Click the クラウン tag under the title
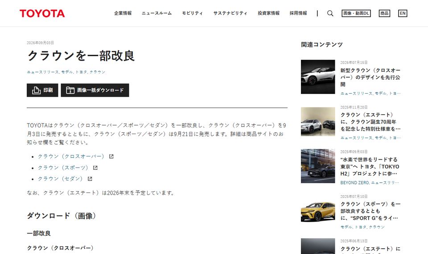This screenshot has width=428, height=254. pos(98,72)
